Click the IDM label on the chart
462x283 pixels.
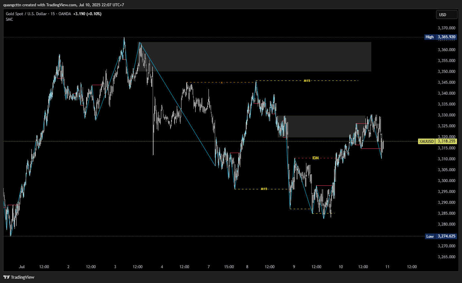pos(316,158)
